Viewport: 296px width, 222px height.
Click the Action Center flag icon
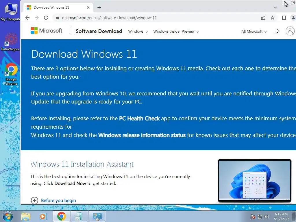click(253, 217)
